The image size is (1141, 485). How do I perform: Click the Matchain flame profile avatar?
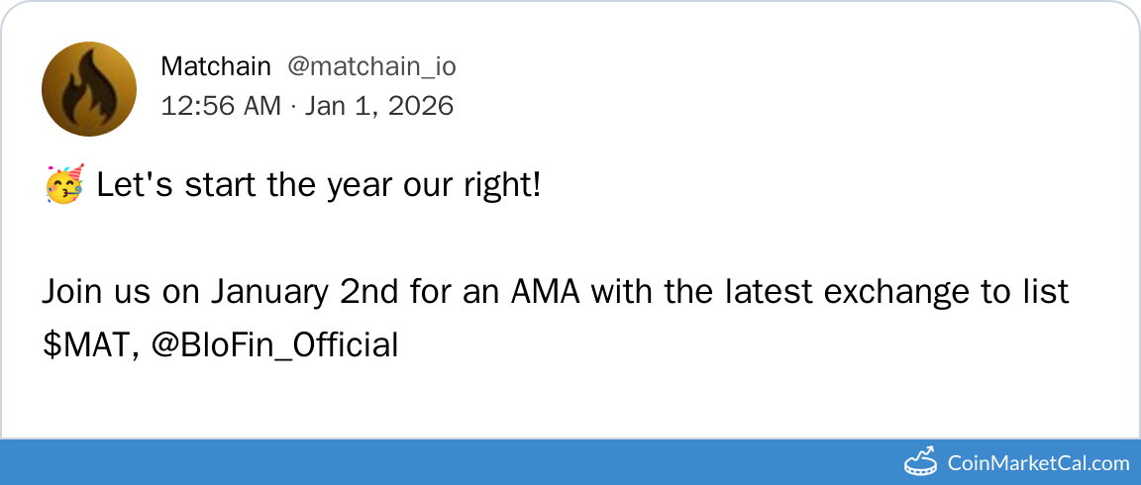pyautogui.click(x=89, y=89)
